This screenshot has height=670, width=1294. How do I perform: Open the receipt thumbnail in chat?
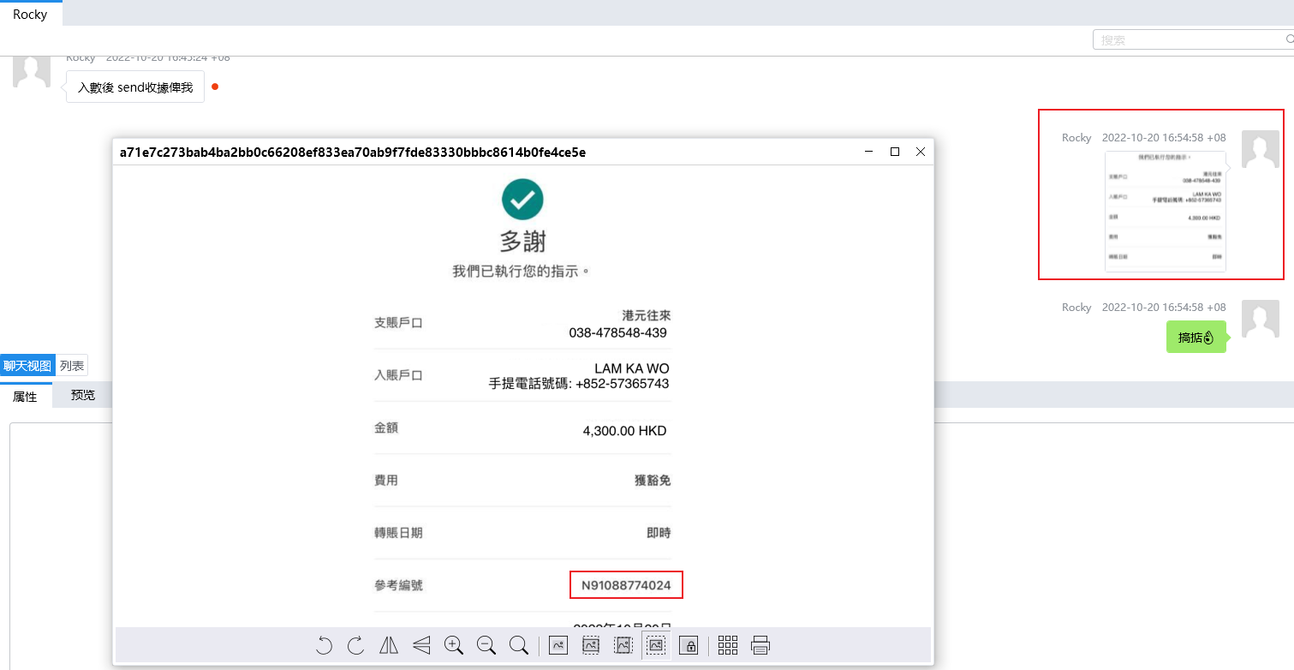point(1165,211)
